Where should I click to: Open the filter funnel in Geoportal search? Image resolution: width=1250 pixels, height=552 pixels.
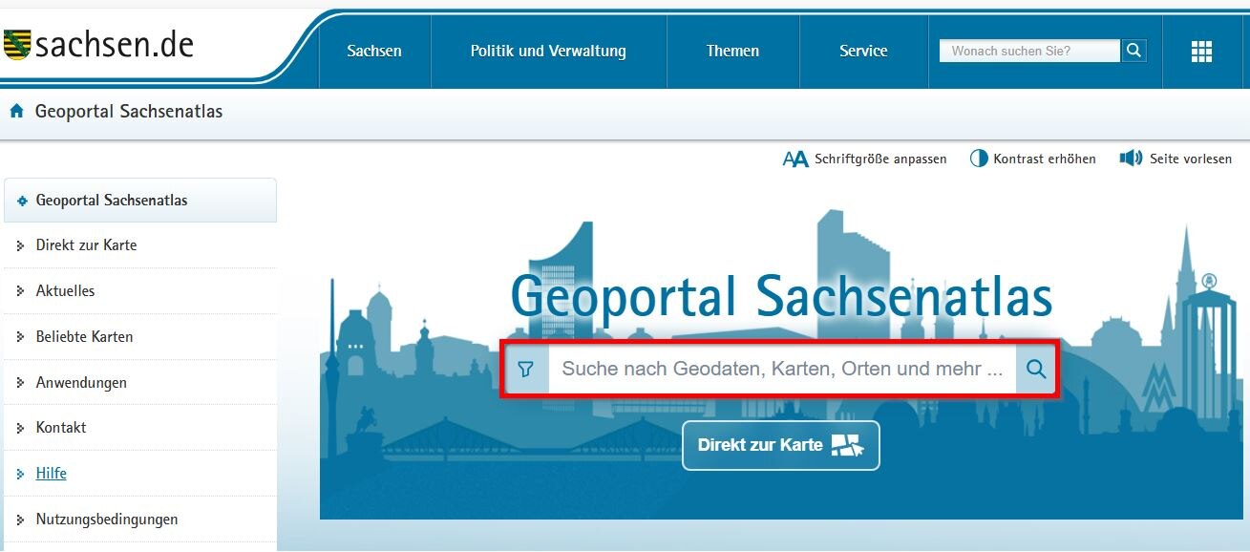click(x=526, y=369)
